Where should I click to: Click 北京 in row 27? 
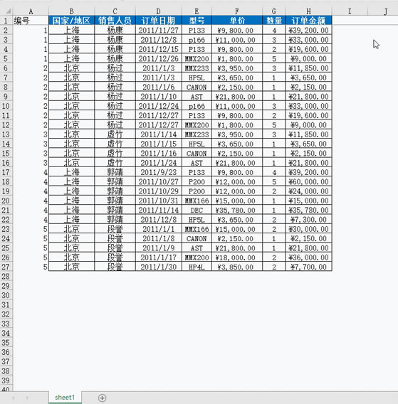[x=71, y=267]
